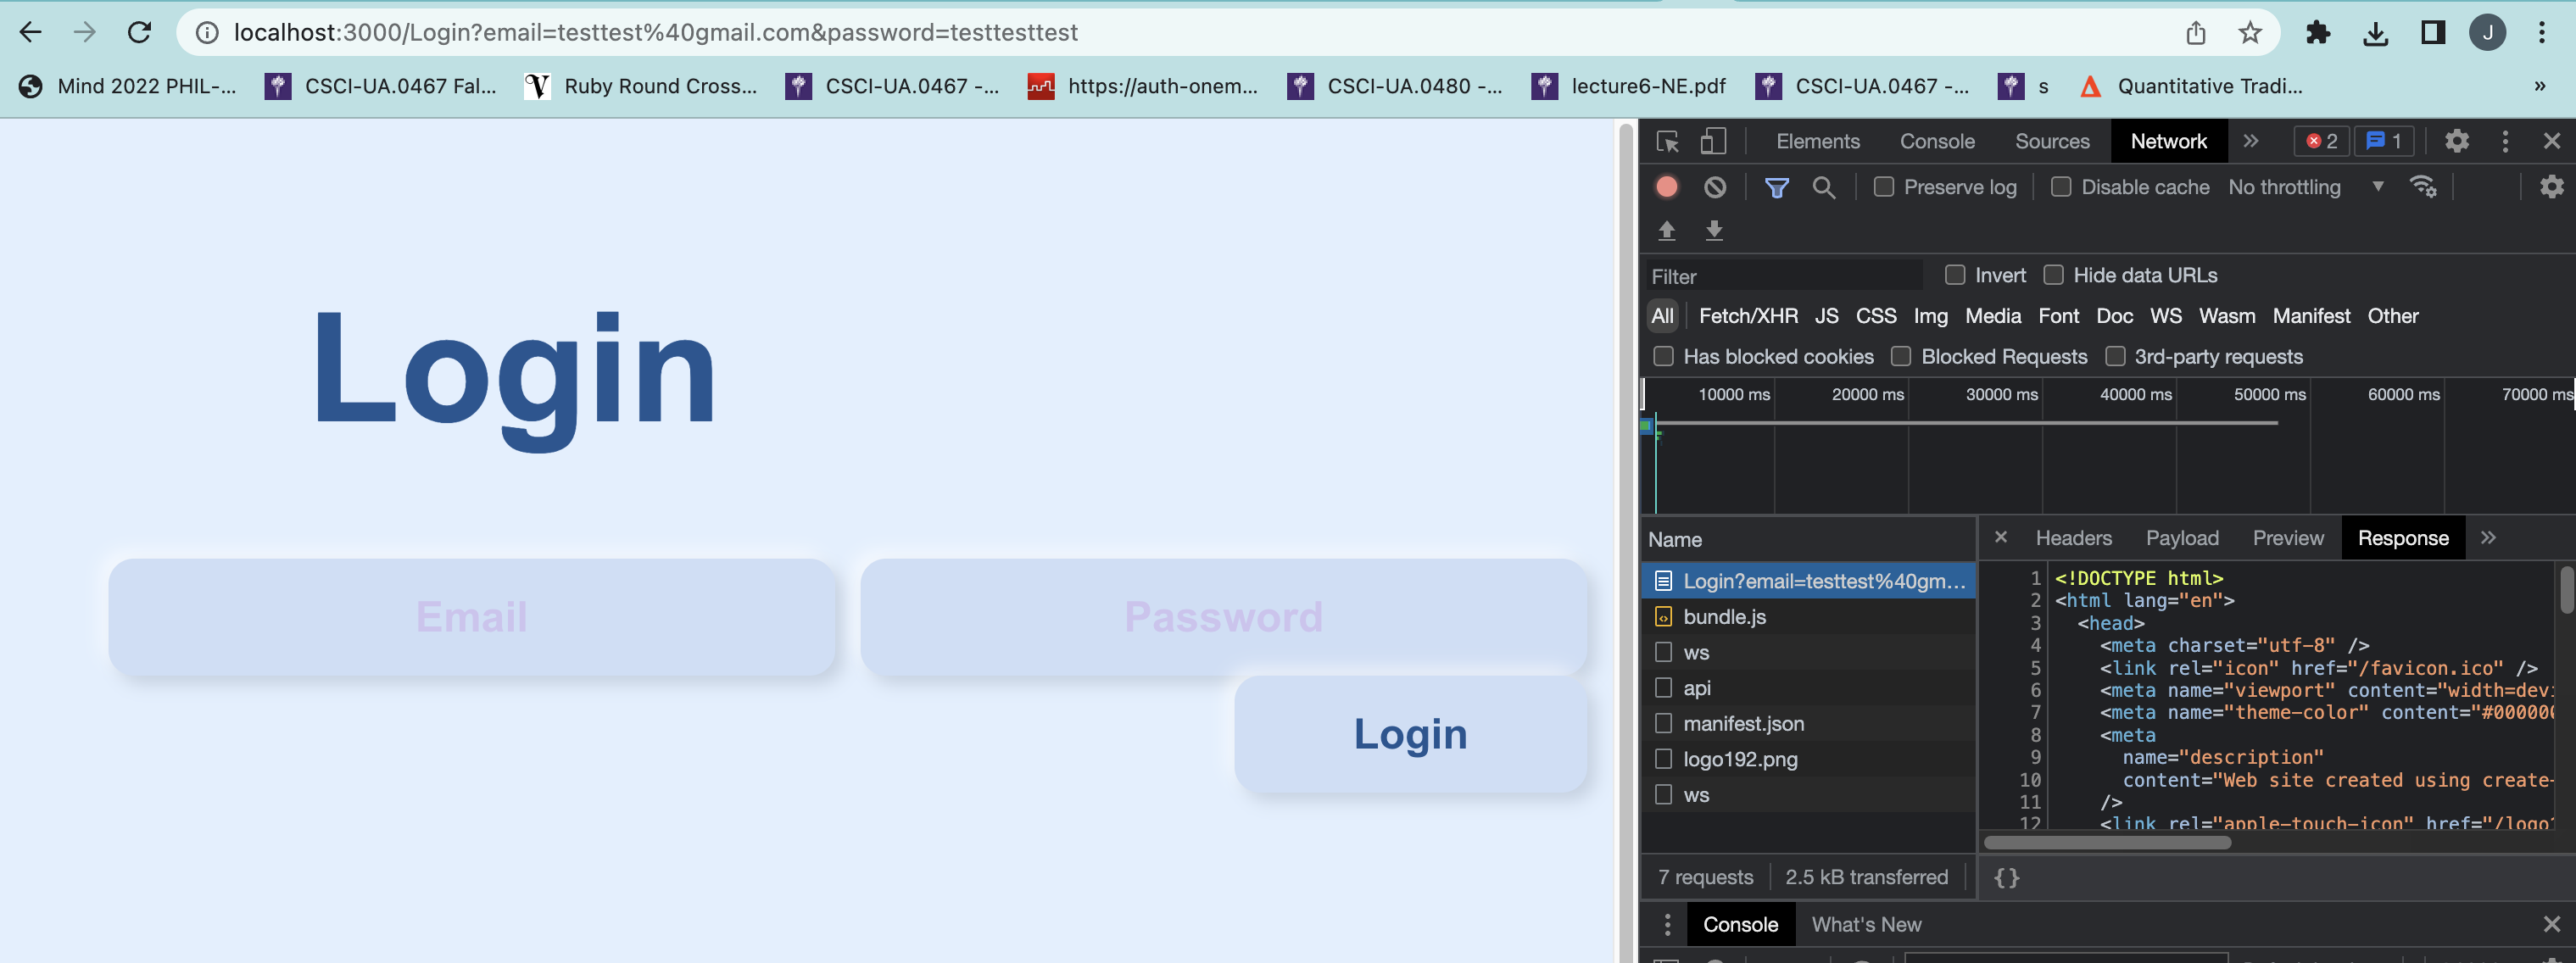Click the bundle.js network request
This screenshot has height=963, width=2576.
tap(1725, 616)
